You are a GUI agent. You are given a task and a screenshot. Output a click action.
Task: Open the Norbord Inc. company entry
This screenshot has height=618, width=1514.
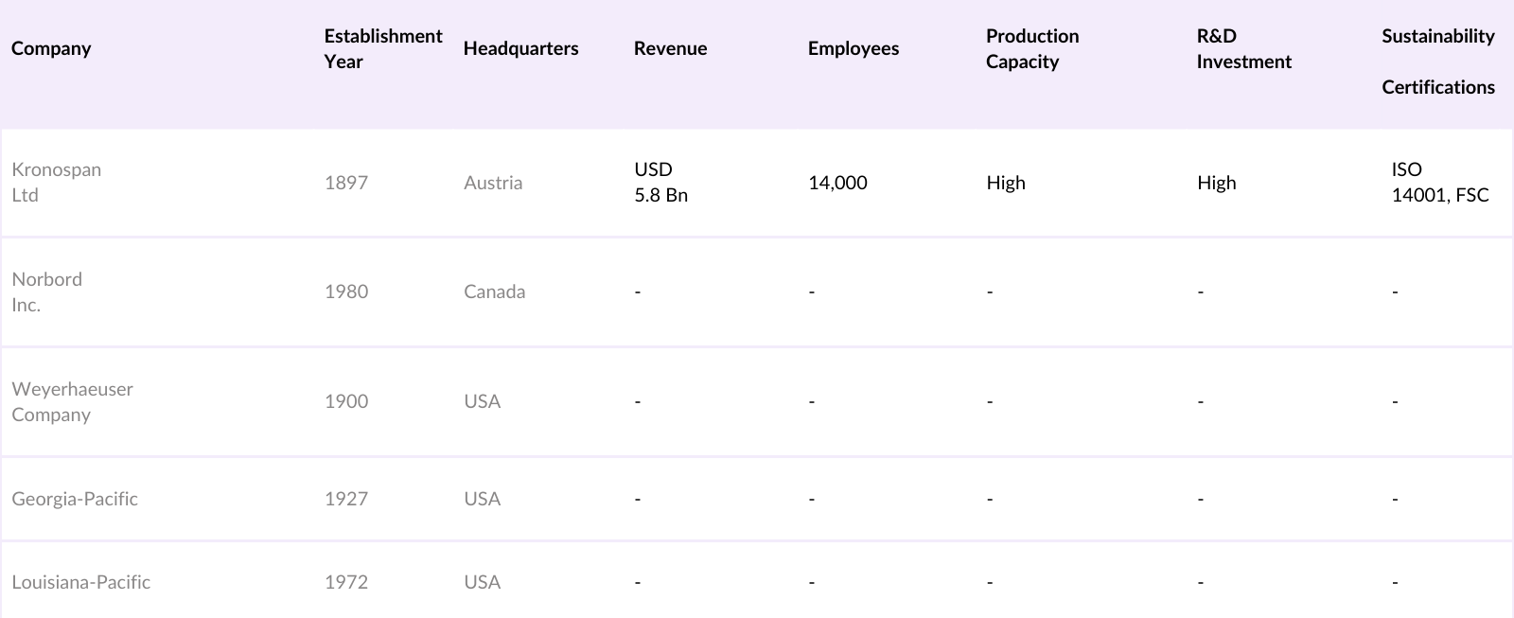click(46, 291)
